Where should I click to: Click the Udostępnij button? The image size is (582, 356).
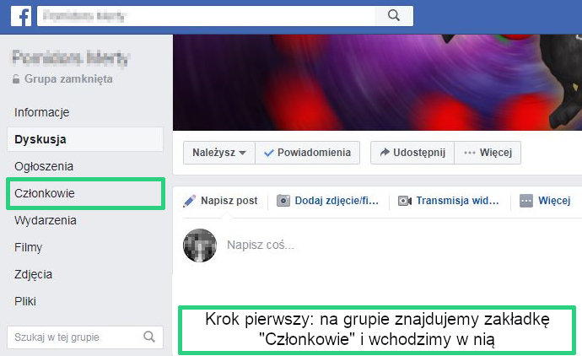412,153
